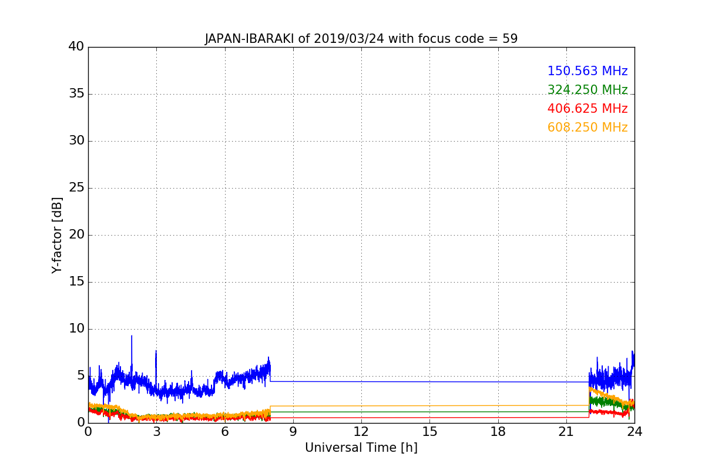
Task: Click the y-axis tick label 5
Action: pyautogui.click(x=80, y=376)
